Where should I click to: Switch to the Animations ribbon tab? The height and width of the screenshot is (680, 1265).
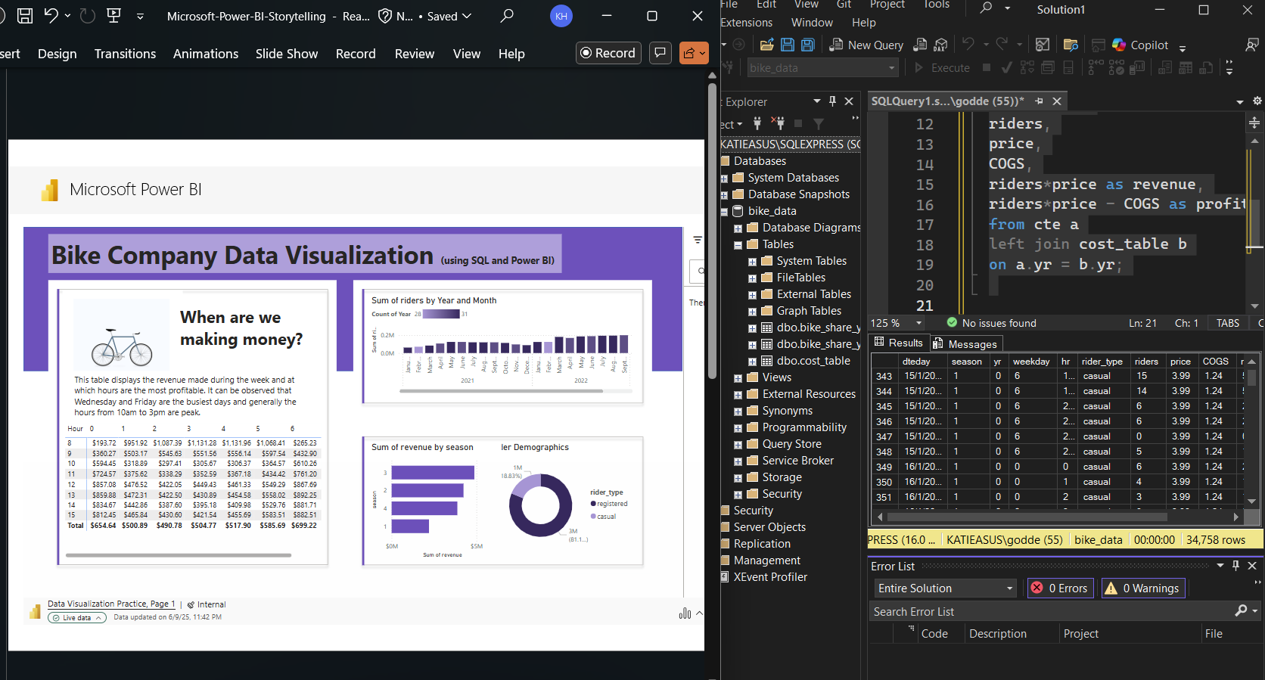(x=206, y=54)
